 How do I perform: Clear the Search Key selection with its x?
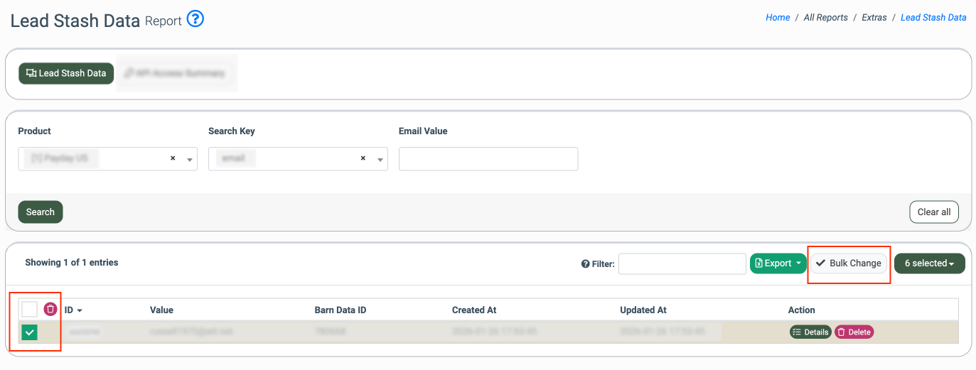[x=363, y=158]
